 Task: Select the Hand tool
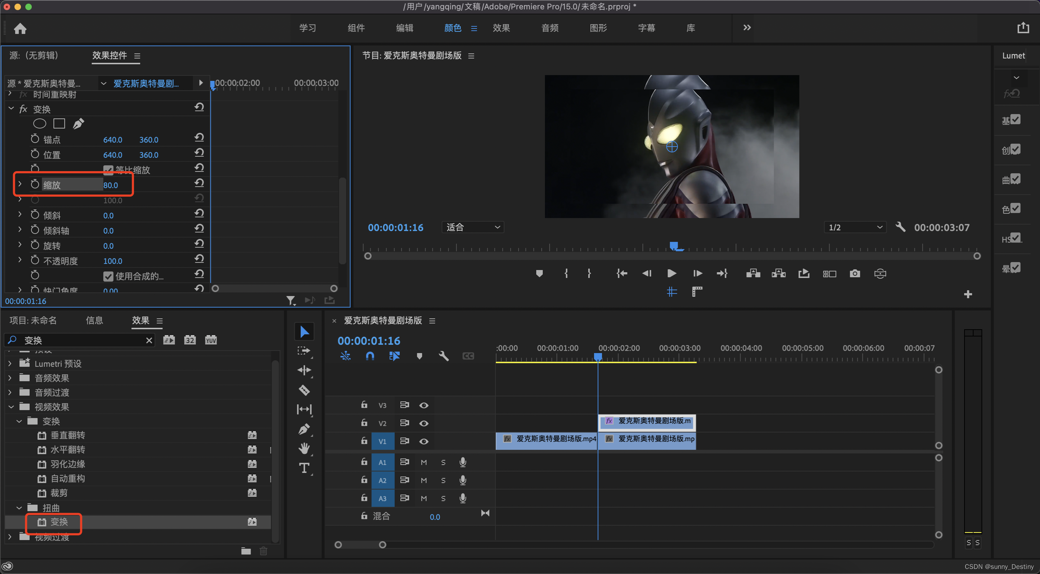coord(304,448)
